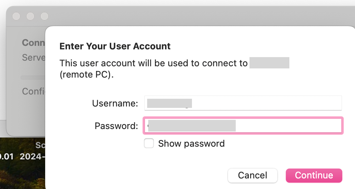This screenshot has width=355, height=189.
Task: Click the "Show password" label text
Action: (x=191, y=144)
